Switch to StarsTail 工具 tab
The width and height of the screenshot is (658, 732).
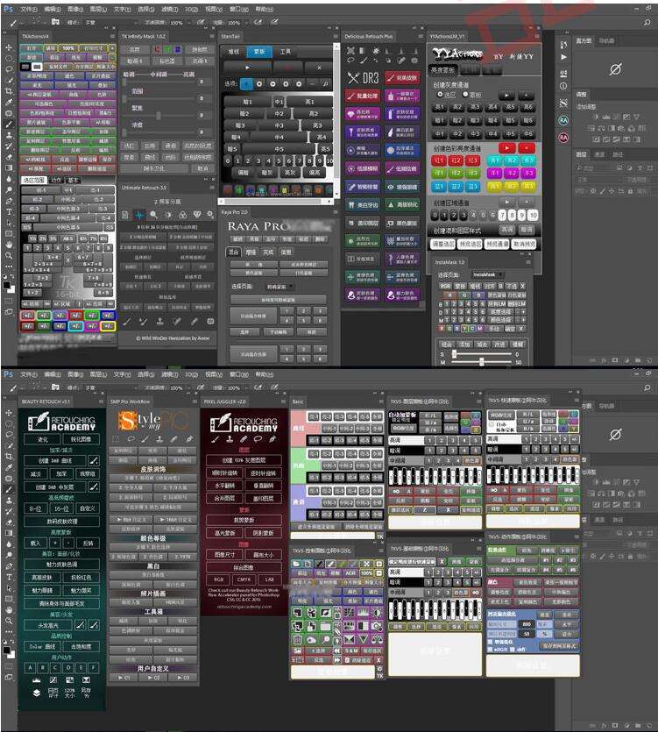click(x=285, y=52)
